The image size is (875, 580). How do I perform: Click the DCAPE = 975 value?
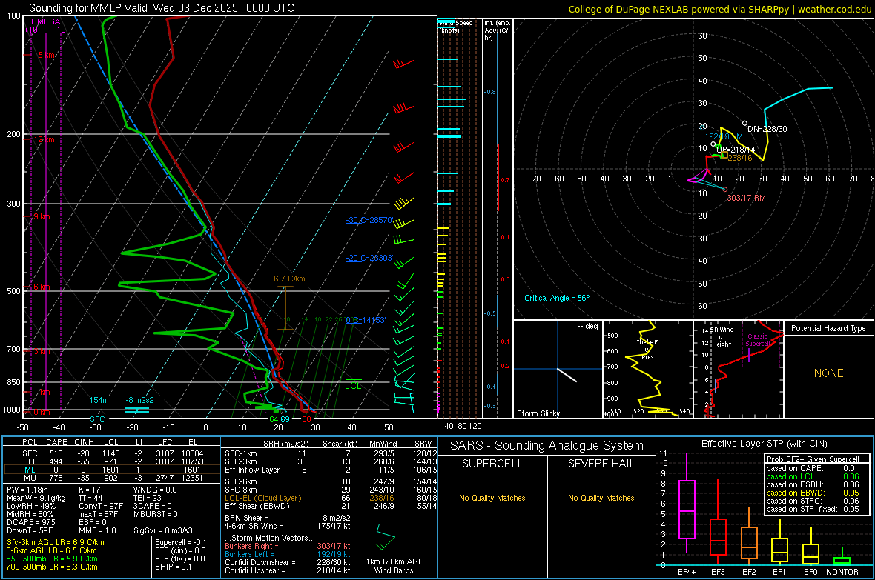pyautogui.click(x=30, y=522)
